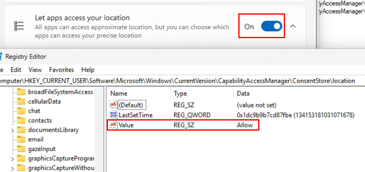Click the (Default) string value icon

[x=113, y=105]
